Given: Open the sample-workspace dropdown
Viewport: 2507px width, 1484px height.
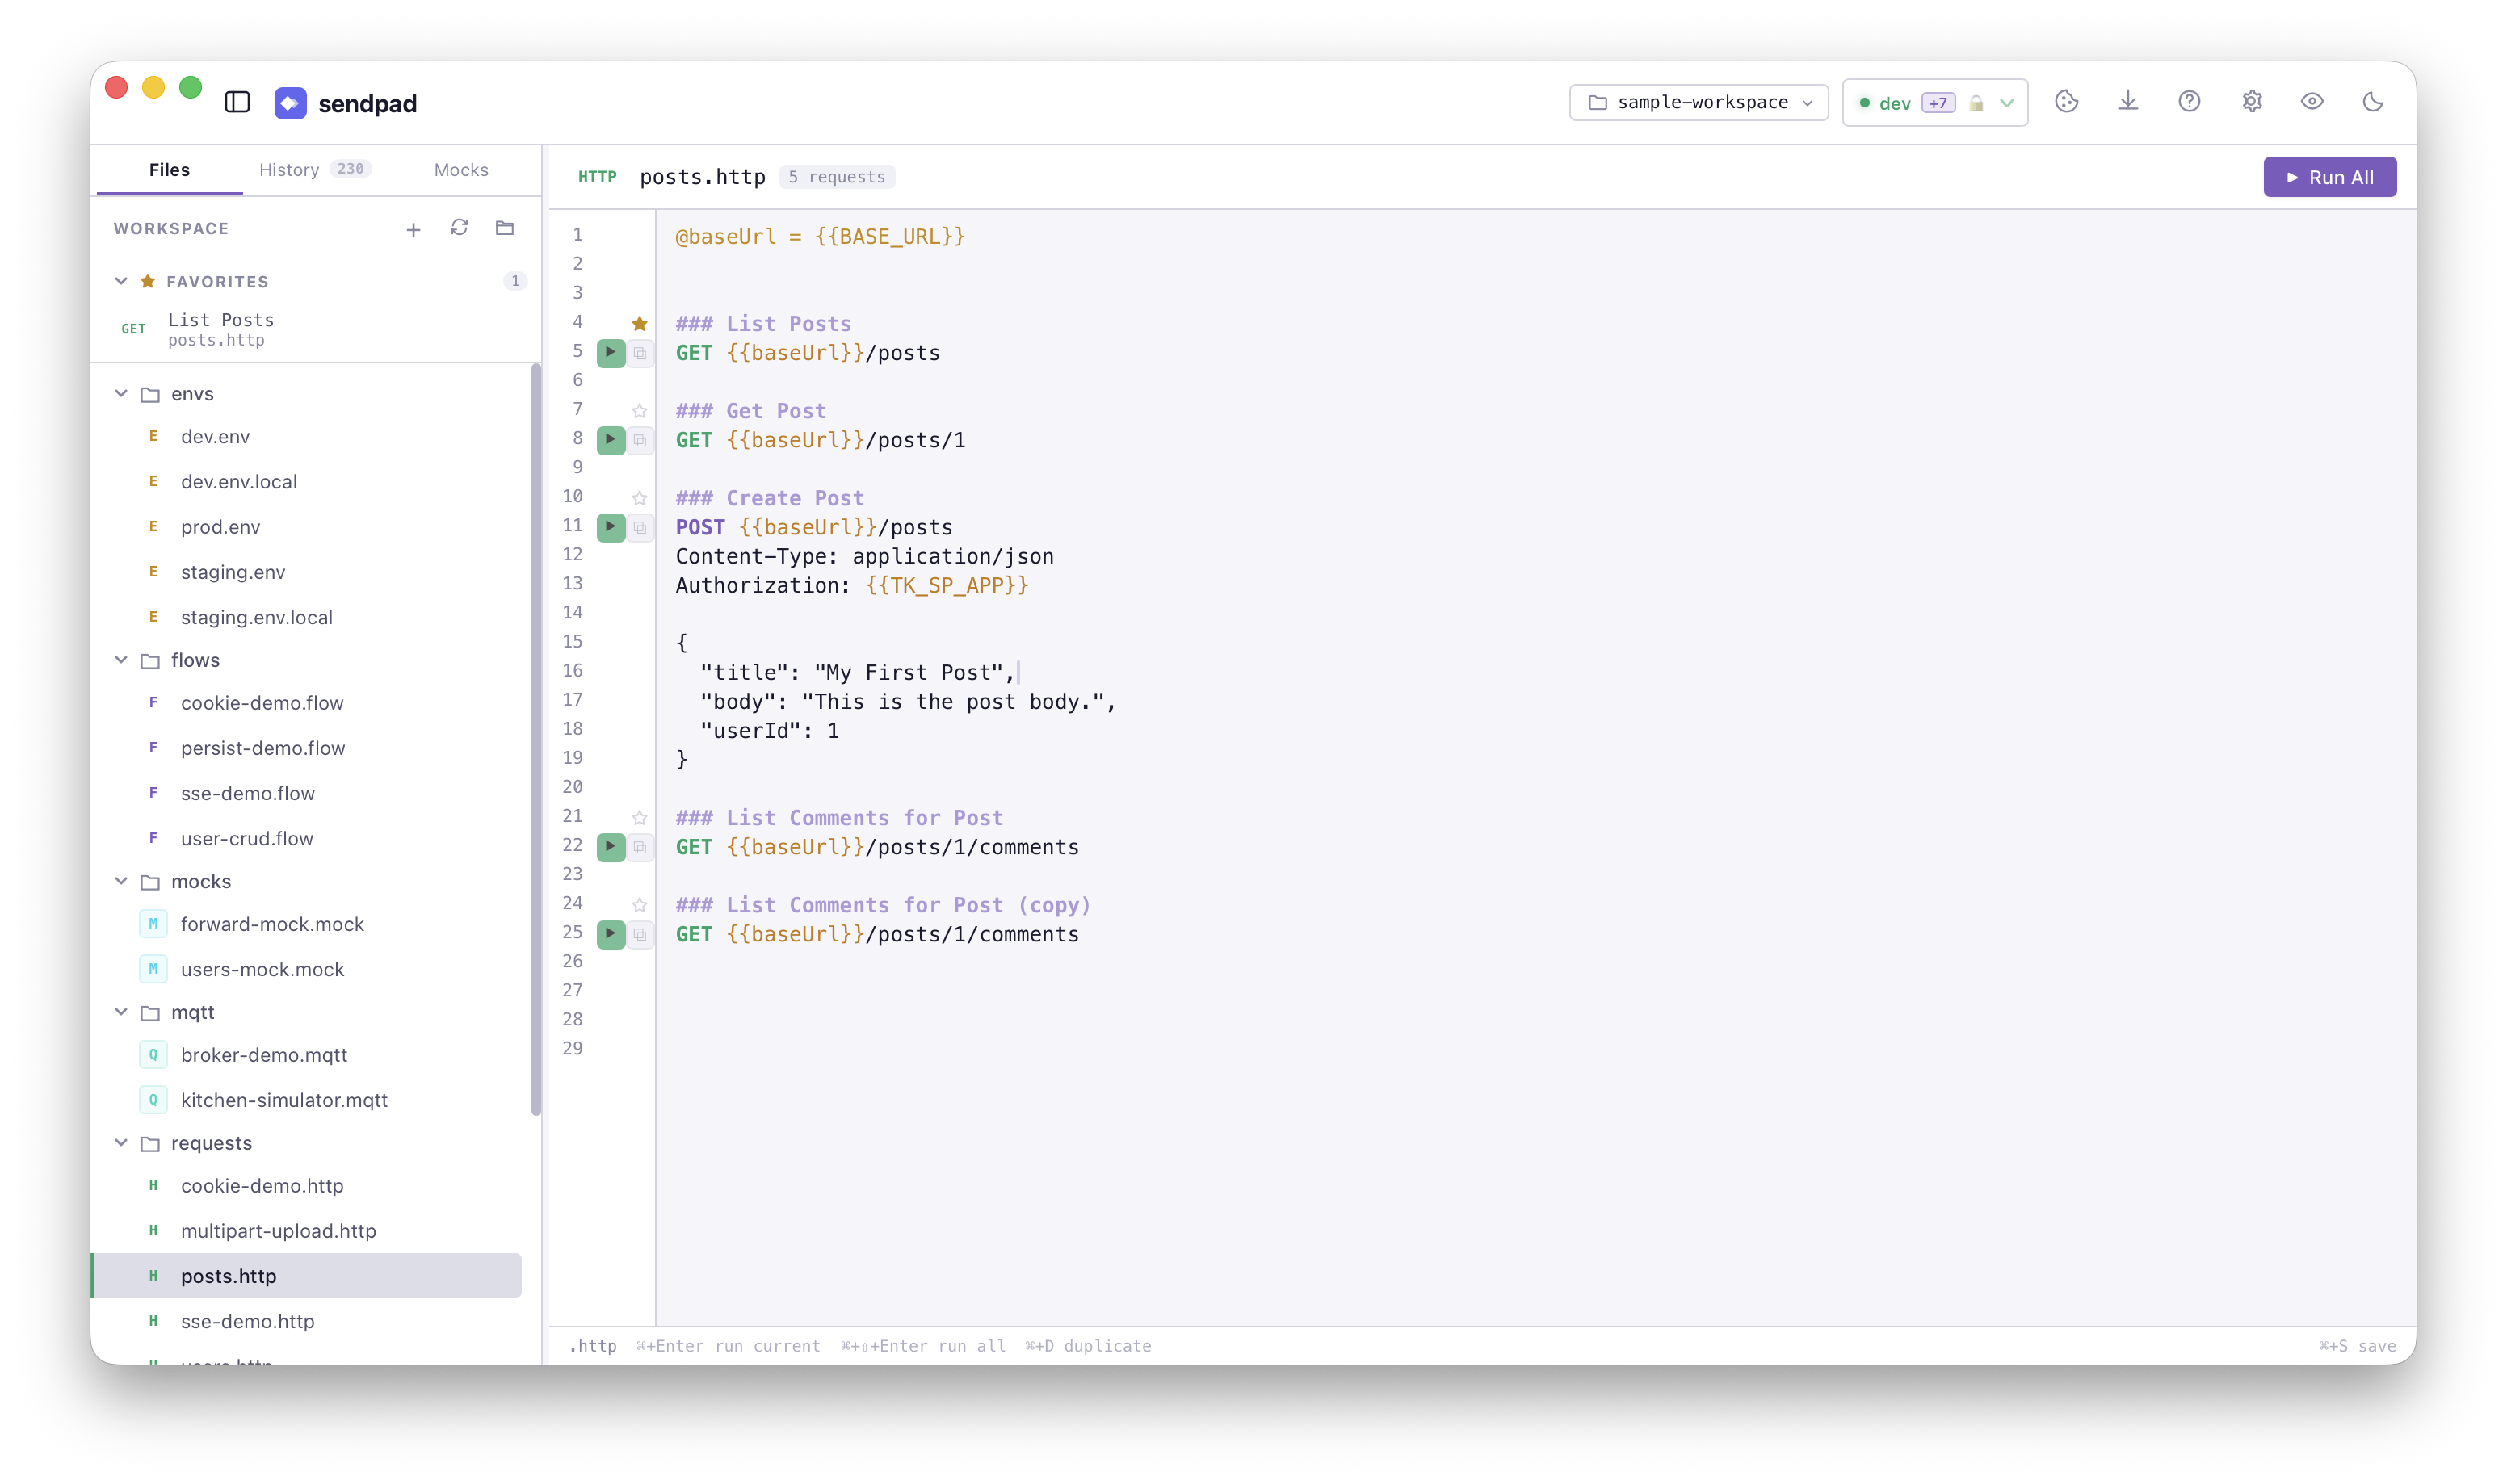Looking at the screenshot, I should click(1698, 102).
